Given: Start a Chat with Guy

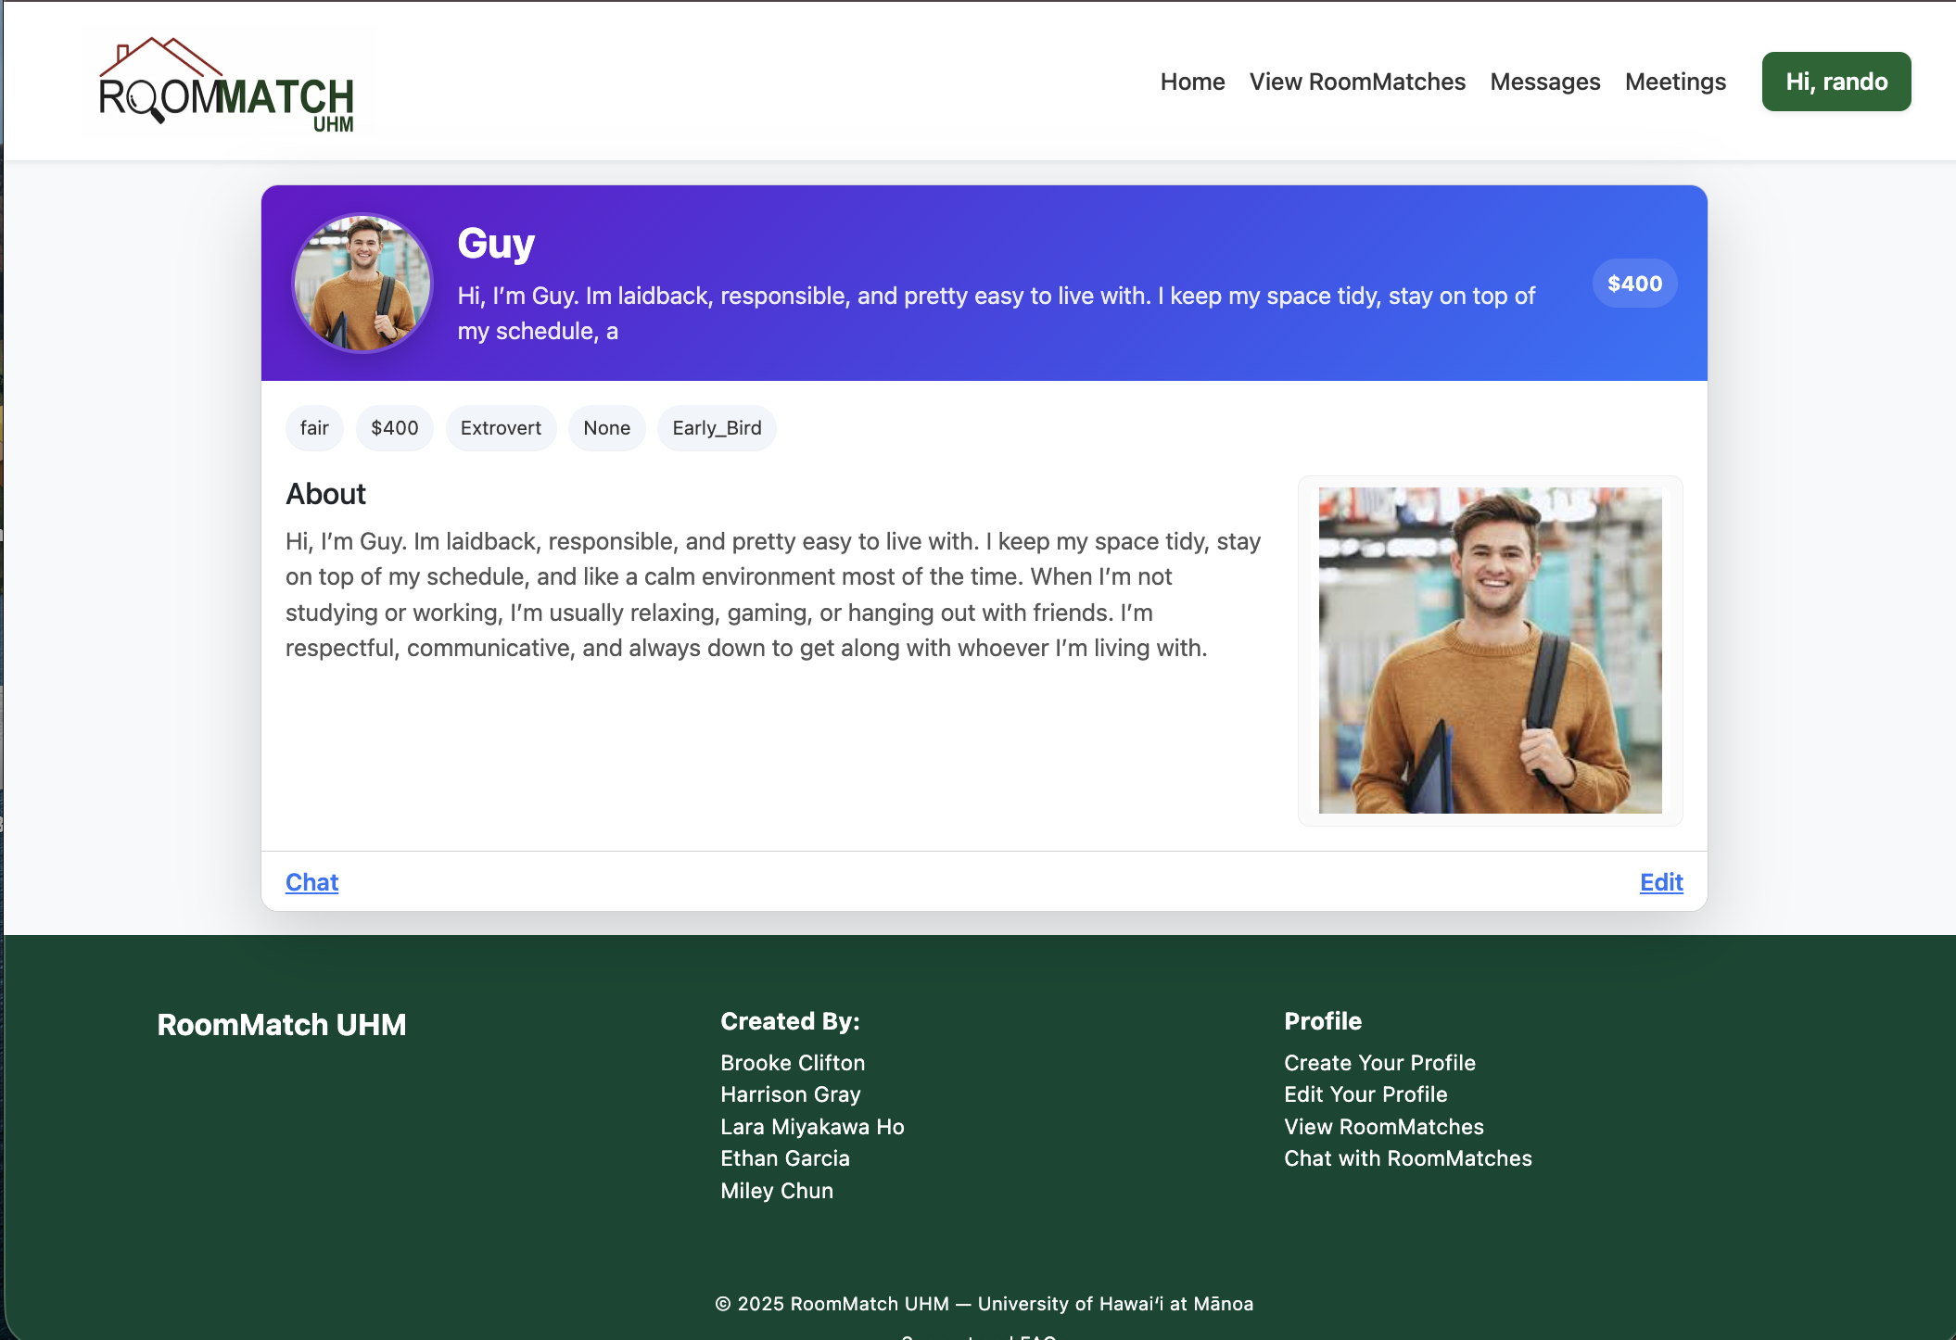Looking at the screenshot, I should (311, 882).
